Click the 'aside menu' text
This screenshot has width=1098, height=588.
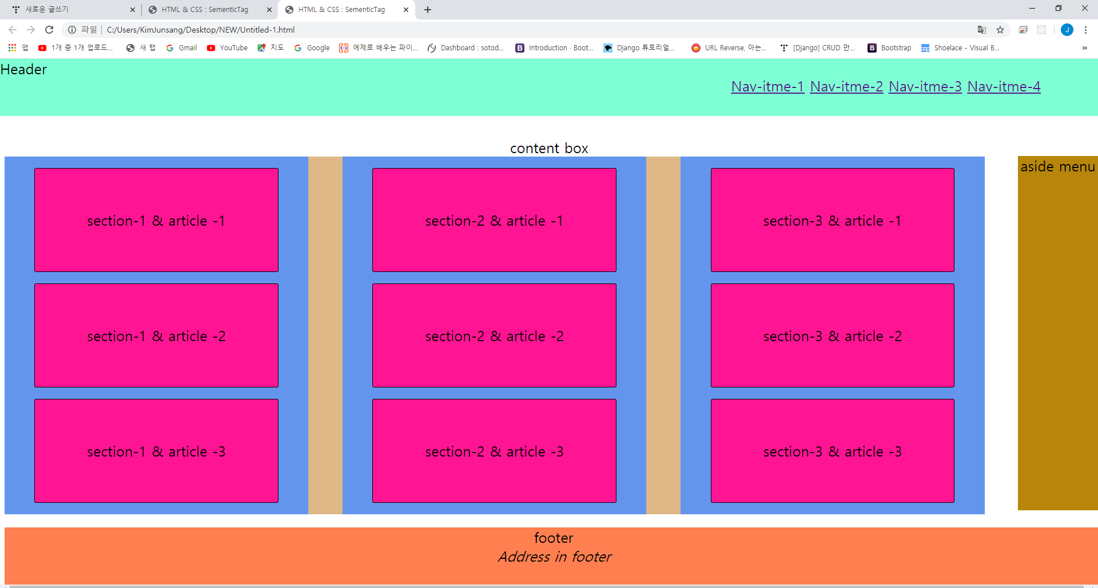click(x=1057, y=167)
